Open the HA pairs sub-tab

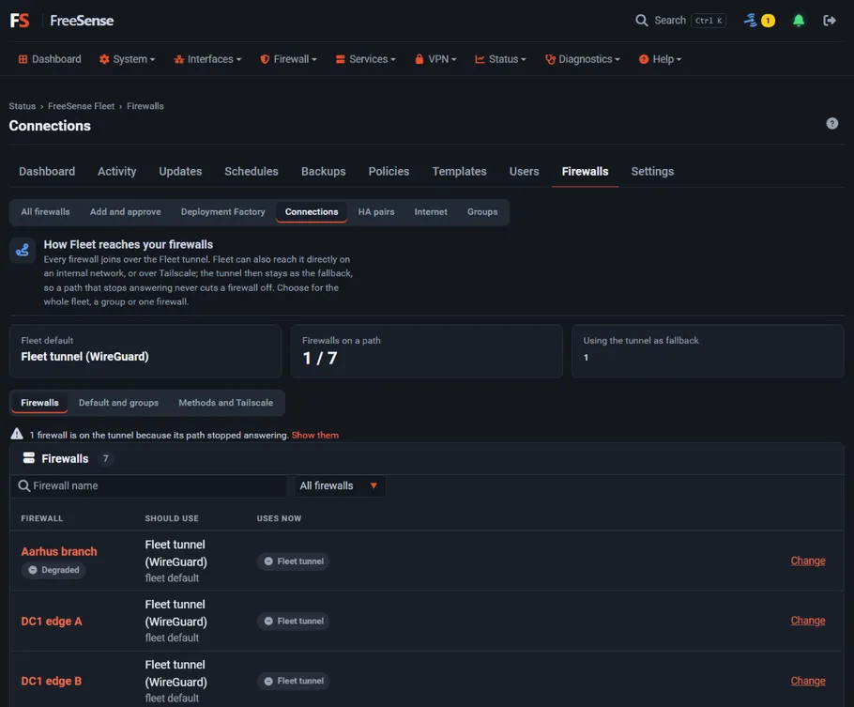tap(375, 211)
